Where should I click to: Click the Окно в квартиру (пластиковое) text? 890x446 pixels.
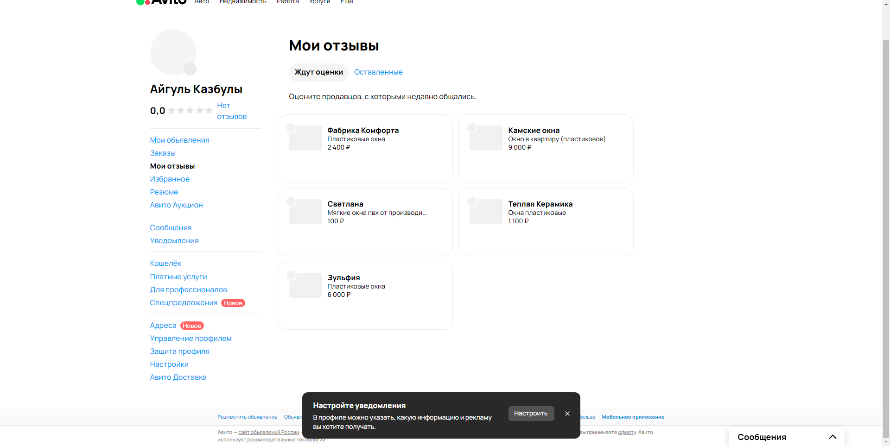557,139
